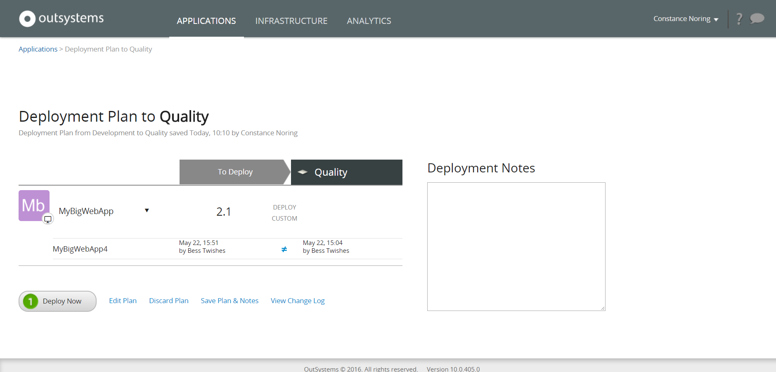The image size is (776, 372).
Task: Open the MyBigWebApp version dropdown
Action: [147, 210]
